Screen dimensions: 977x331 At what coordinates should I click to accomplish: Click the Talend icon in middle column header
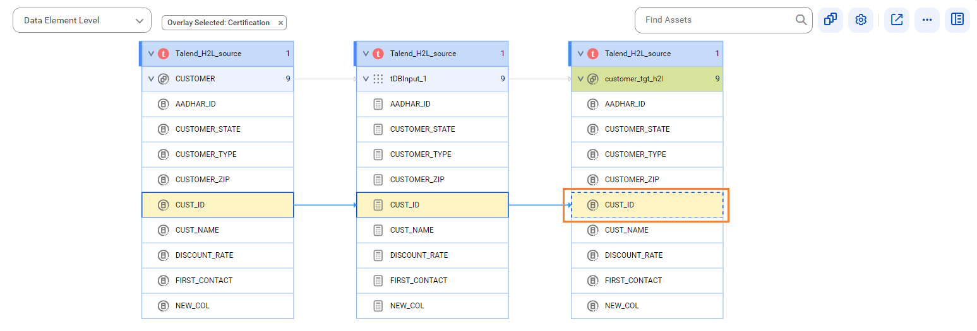tap(378, 54)
